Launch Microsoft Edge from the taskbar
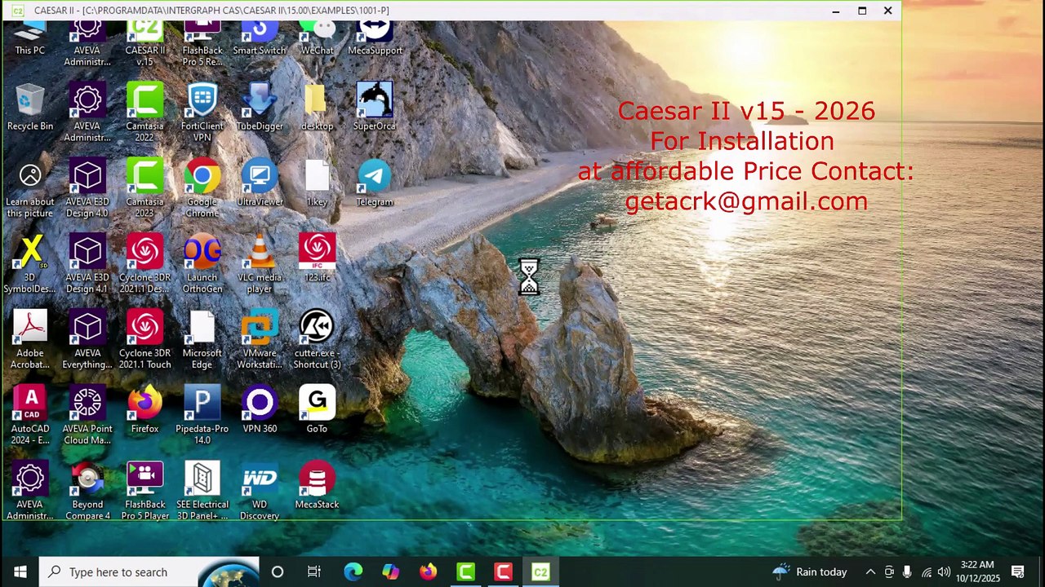 pyautogui.click(x=353, y=572)
